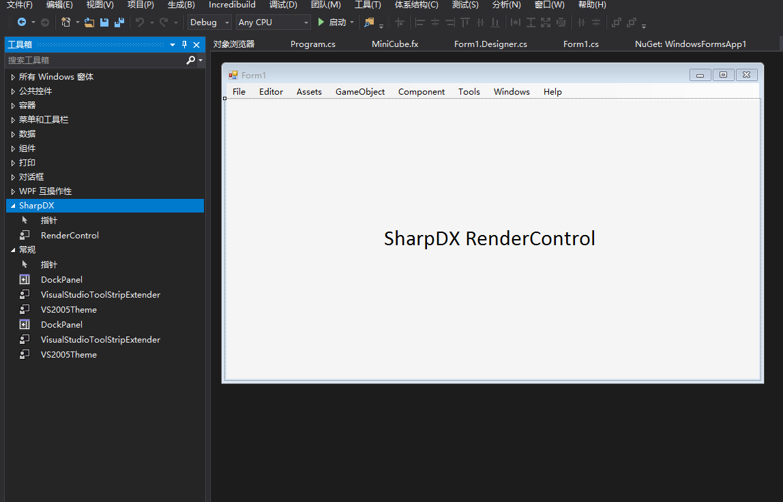The width and height of the screenshot is (783, 502).
Task: Switch to the Program.cs tab
Action: click(313, 44)
